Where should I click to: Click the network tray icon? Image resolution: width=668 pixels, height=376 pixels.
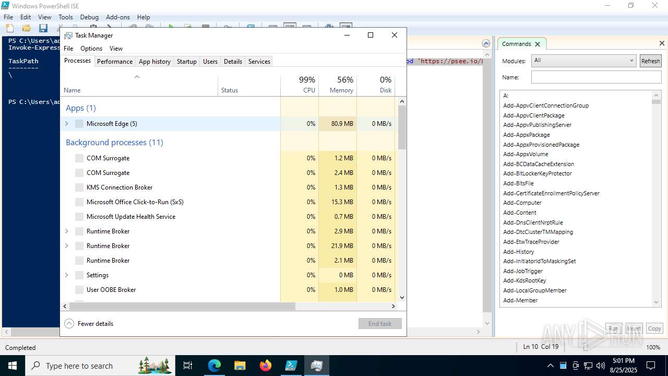(588, 366)
